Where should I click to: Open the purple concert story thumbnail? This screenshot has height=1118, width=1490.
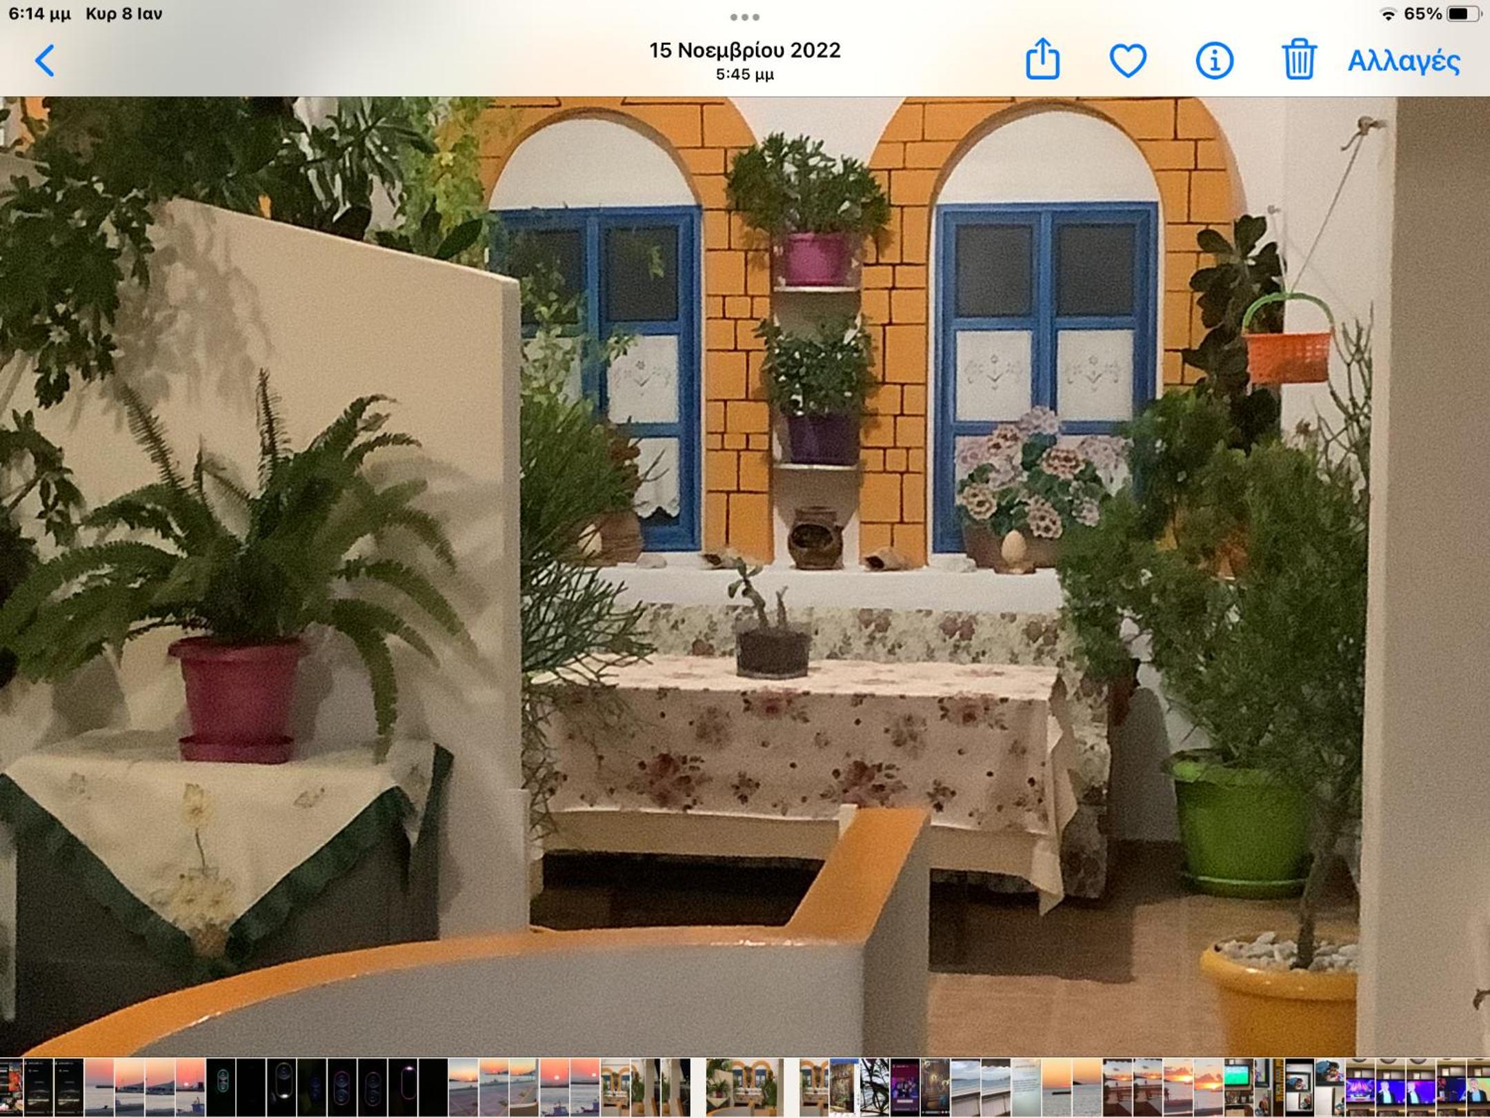tap(904, 1088)
